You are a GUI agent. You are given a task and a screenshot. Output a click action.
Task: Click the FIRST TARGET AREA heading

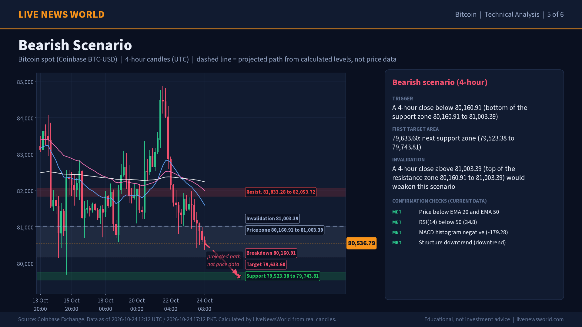pyautogui.click(x=415, y=129)
